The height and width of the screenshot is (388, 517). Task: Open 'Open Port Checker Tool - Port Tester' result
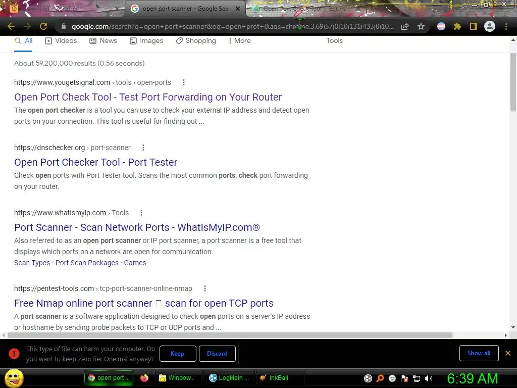point(95,162)
